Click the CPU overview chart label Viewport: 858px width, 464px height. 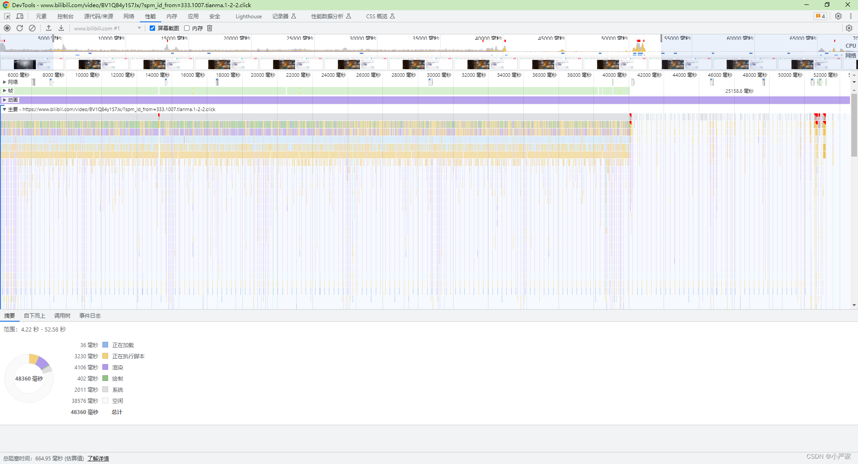point(850,46)
